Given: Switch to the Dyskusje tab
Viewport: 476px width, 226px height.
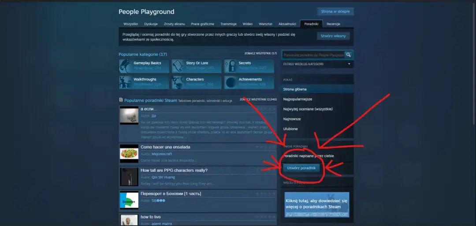Looking at the screenshot, I should click(x=151, y=24).
